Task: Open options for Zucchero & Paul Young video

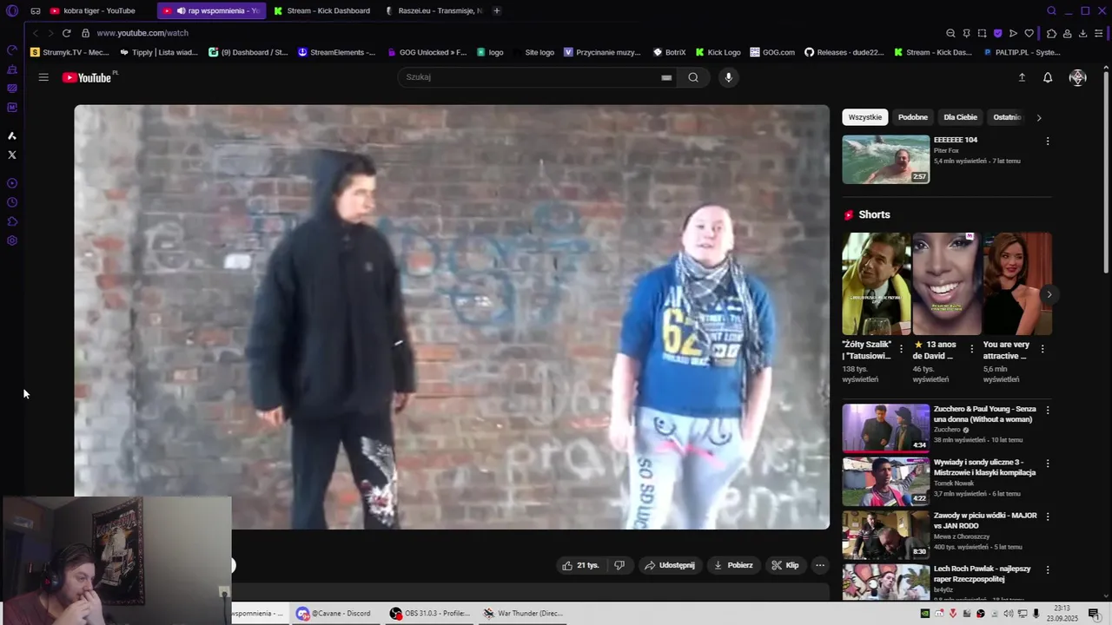Action: [1048, 410]
